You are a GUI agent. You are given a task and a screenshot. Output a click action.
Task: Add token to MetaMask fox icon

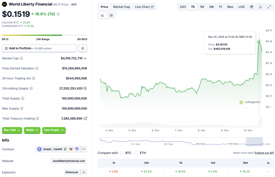71,149
